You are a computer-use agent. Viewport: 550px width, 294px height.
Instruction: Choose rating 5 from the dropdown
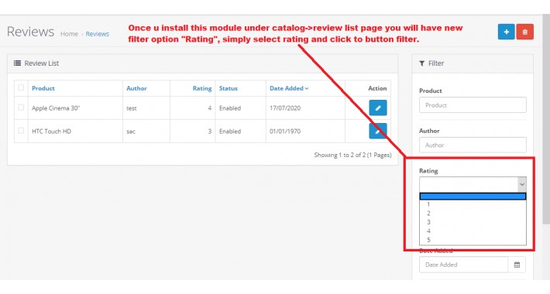[473, 240]
